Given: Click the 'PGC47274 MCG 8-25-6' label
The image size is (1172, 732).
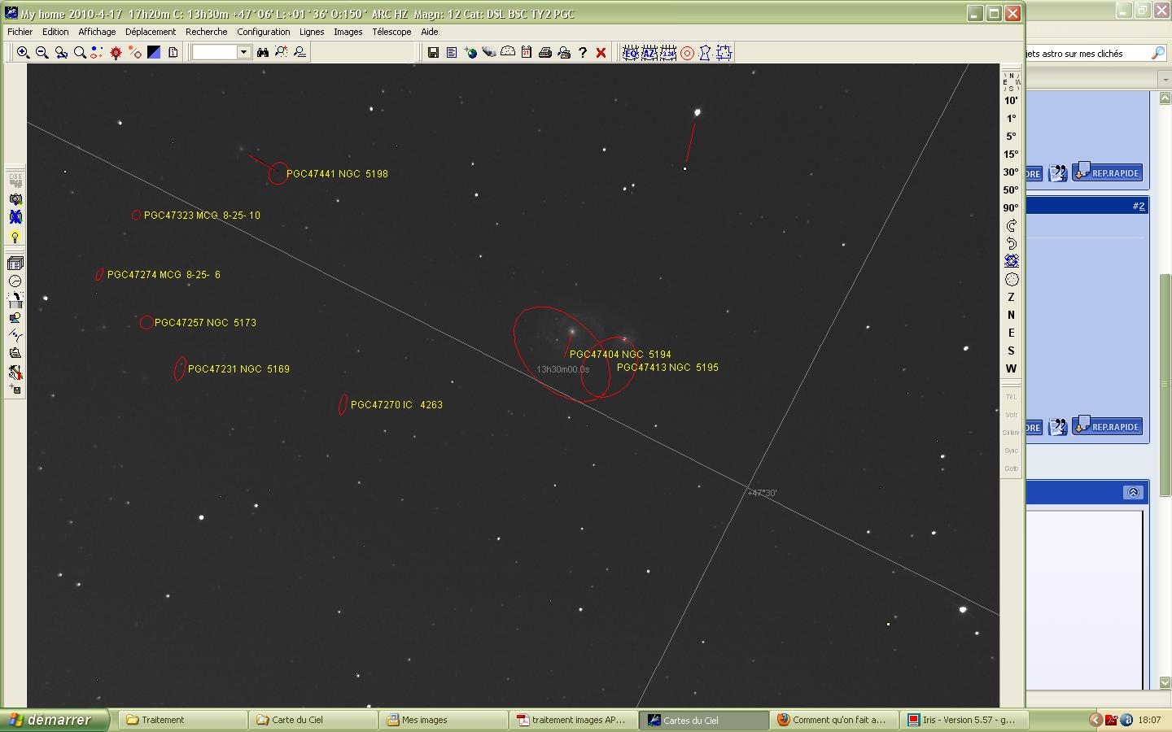Looking at the screenshot, I should pos(164,275).
